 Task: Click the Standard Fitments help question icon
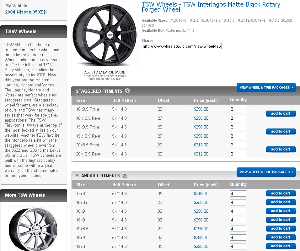tap(125, 176)
